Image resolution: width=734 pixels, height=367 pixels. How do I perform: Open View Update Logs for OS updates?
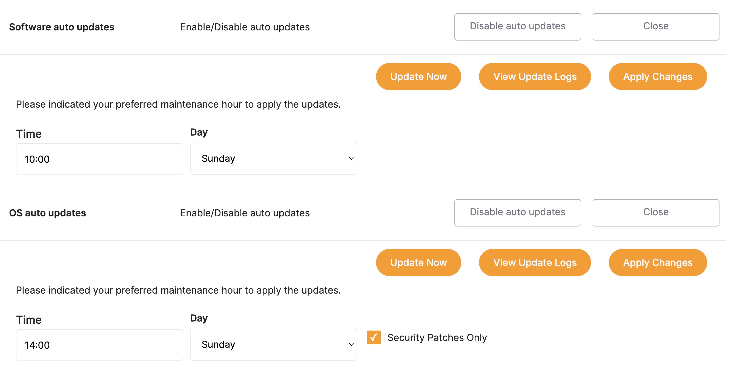[535, 262]
